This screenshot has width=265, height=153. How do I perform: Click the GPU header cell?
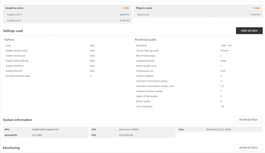point(16,130)
